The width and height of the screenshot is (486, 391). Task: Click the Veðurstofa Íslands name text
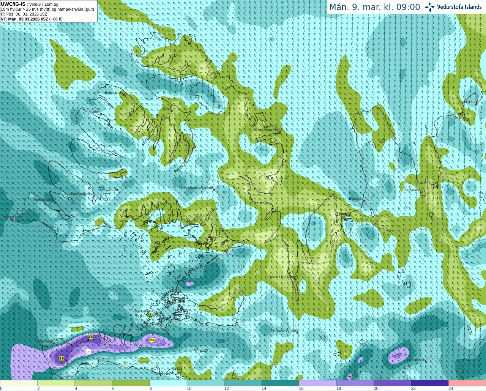coord(459,7)
